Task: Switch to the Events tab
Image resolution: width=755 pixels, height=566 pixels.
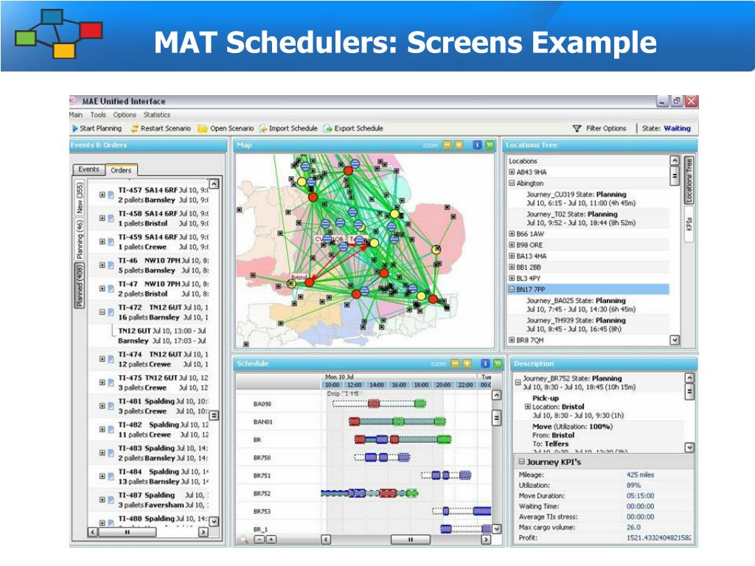Action: click(x=88, y=170)
